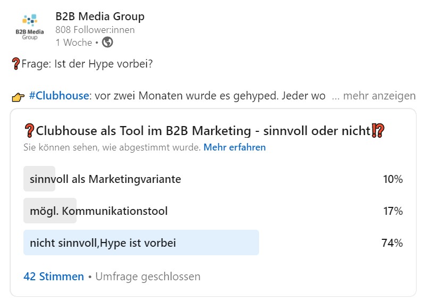Screen dimensions: 424x301
Task: Open the B2B Media Group profile name
Action: (x=100, y=16)
